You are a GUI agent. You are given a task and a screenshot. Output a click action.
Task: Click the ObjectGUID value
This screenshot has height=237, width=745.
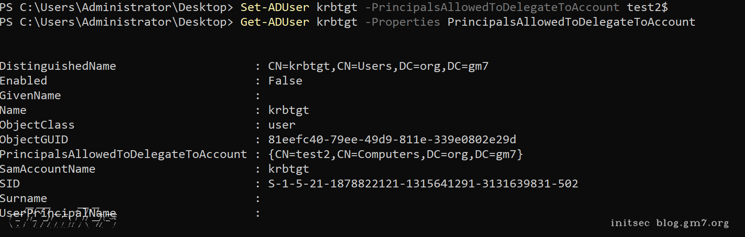click(392, 140)
